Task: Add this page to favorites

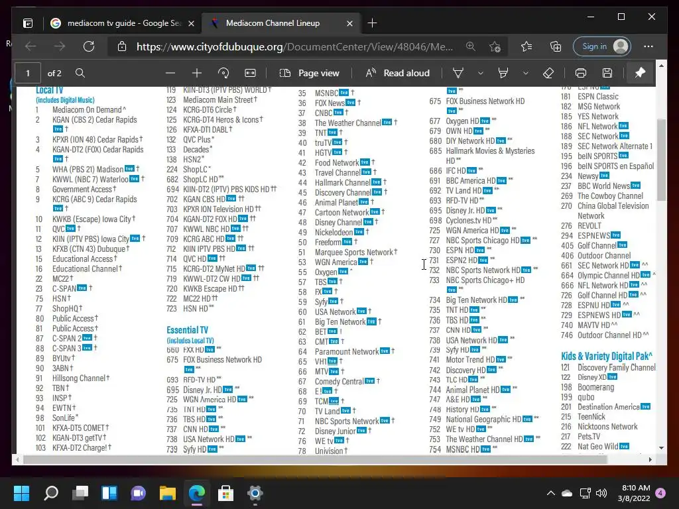Action: pos(495,46)
